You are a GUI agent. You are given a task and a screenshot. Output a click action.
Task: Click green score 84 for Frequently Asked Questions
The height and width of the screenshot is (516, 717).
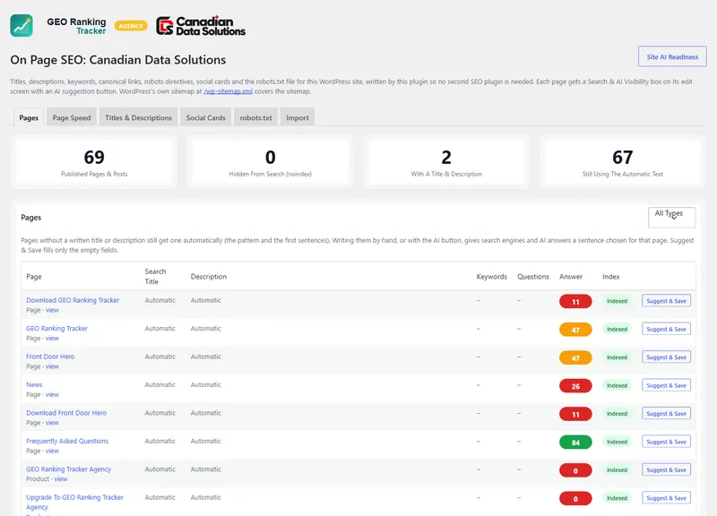click(575, 443)
